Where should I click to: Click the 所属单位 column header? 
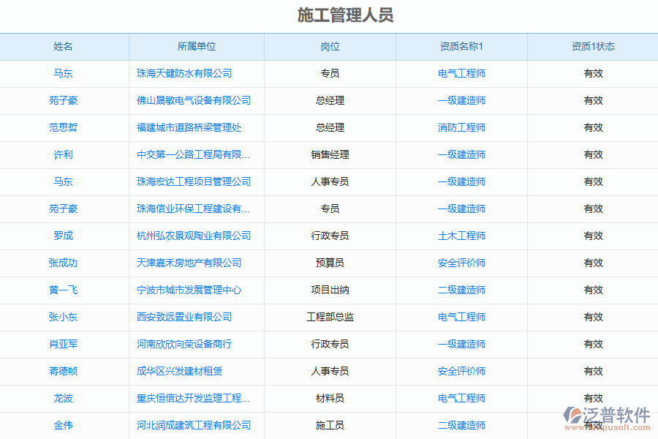pos(197,47)
